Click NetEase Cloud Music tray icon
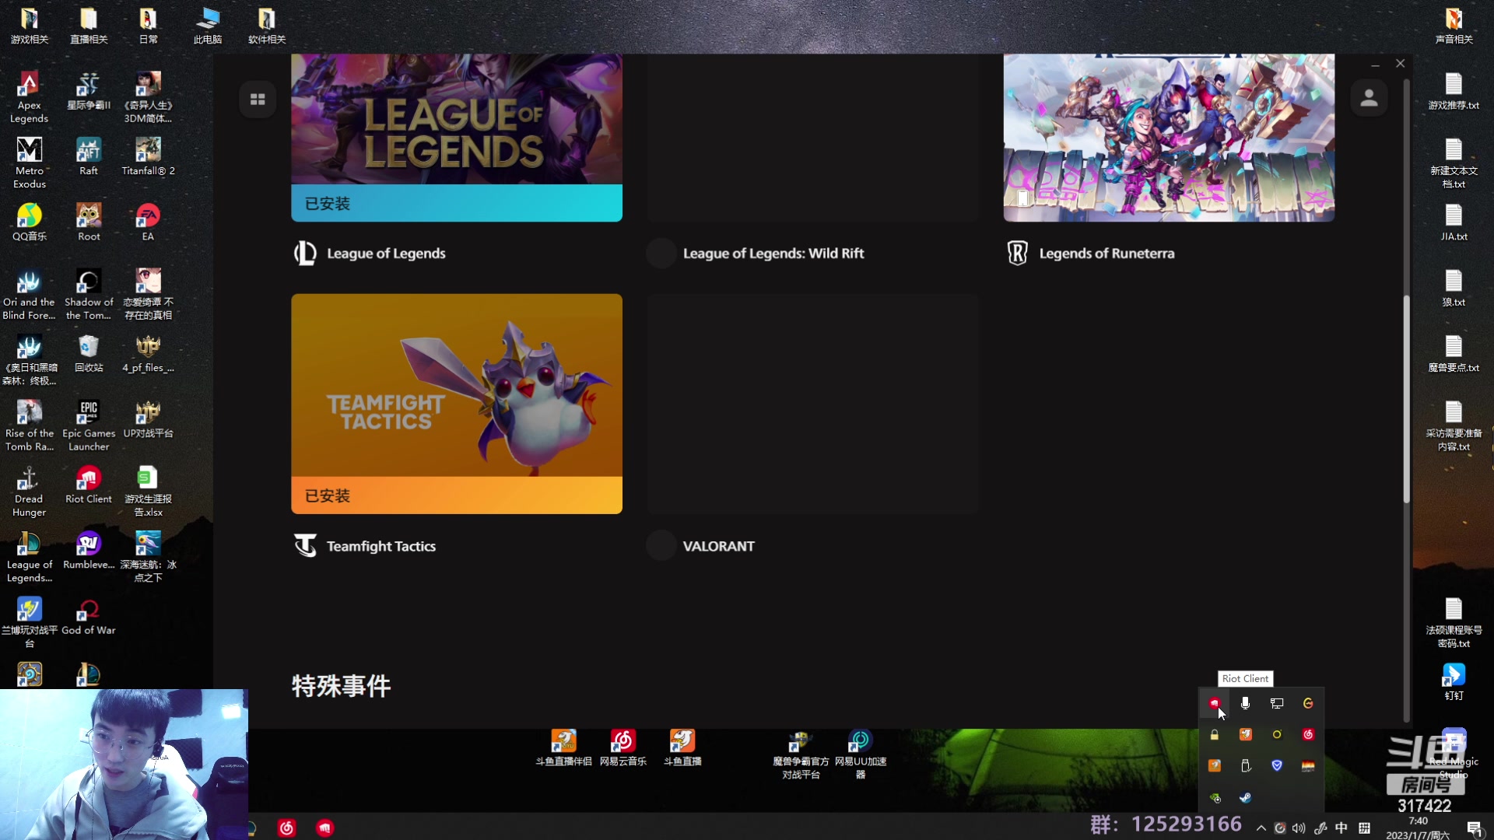Viewport: 1494px width, 840px height. click(1308, 734)
